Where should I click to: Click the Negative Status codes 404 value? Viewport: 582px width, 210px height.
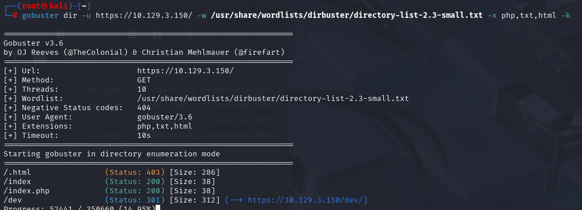144,108
